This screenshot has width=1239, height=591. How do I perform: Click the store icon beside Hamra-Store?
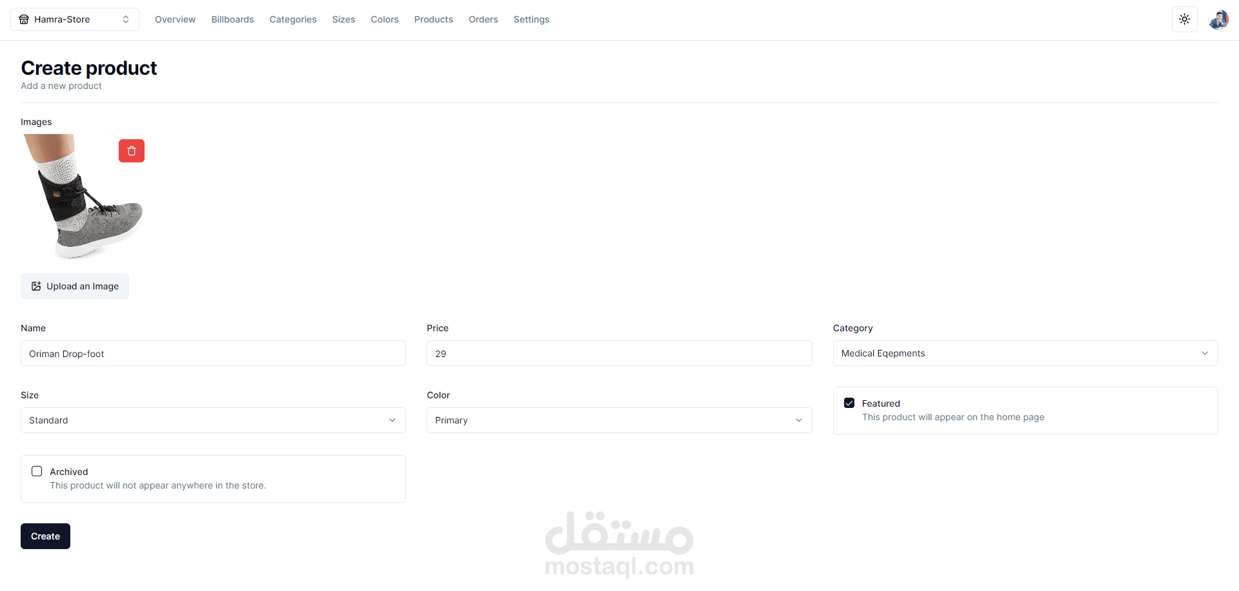coord(24,19)
